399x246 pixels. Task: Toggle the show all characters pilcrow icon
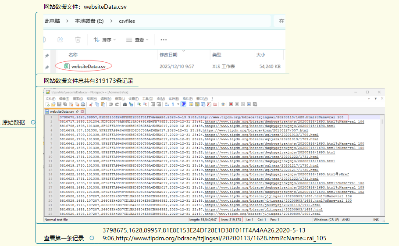pos(172,104)
